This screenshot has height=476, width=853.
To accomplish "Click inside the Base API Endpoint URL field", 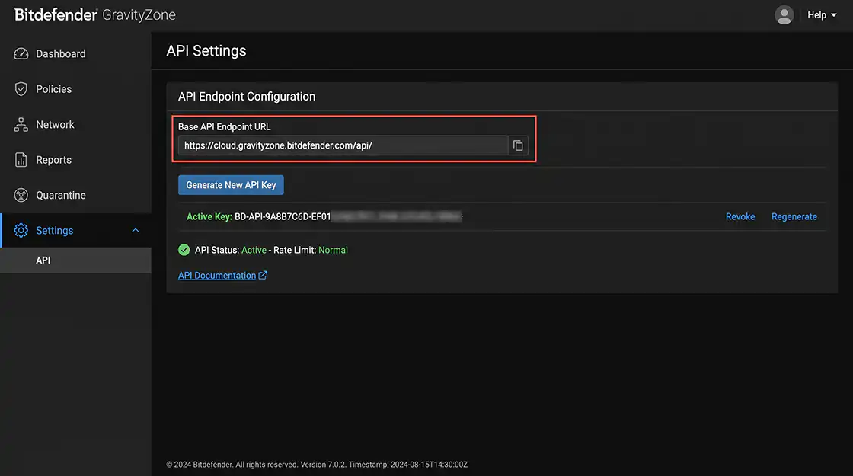I will [343, 145].
